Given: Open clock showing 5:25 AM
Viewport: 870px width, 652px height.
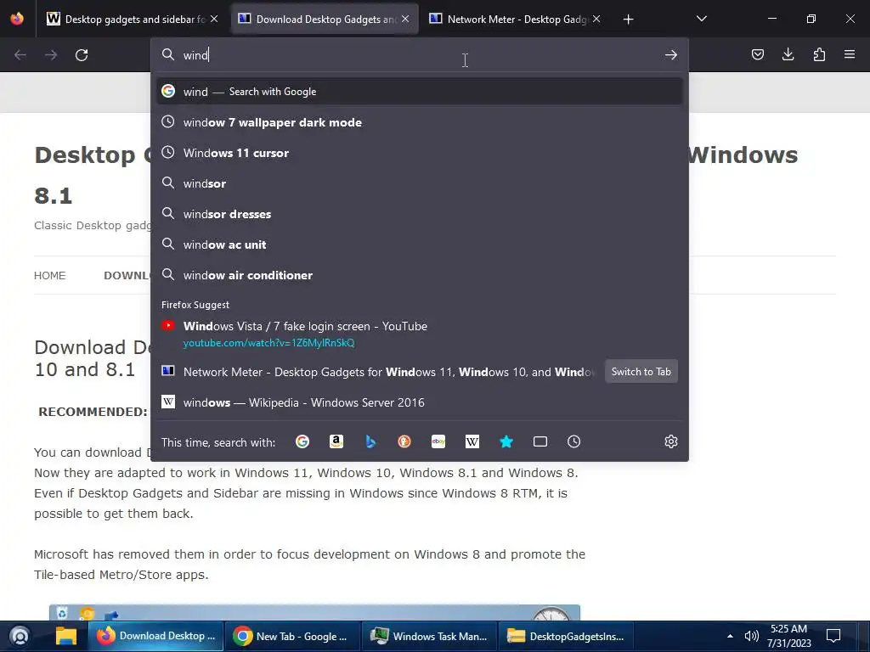Looking at the screenshot, I should pos(789,636).
